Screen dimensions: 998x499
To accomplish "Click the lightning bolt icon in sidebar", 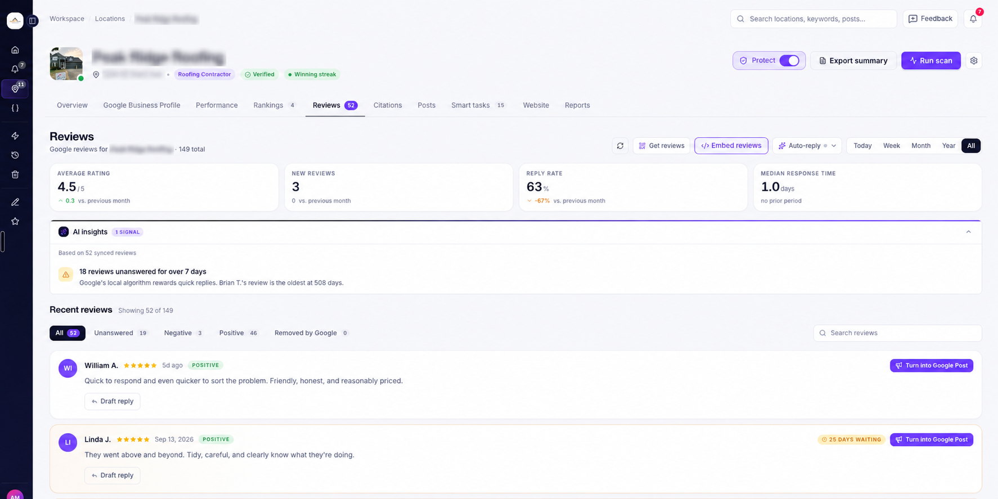I will 15,136.
